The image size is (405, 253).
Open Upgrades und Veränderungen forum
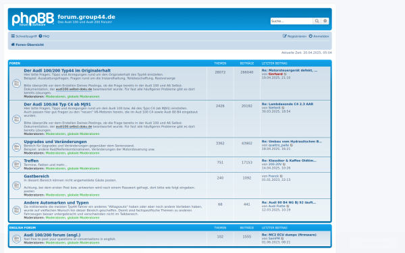(55, 142)
